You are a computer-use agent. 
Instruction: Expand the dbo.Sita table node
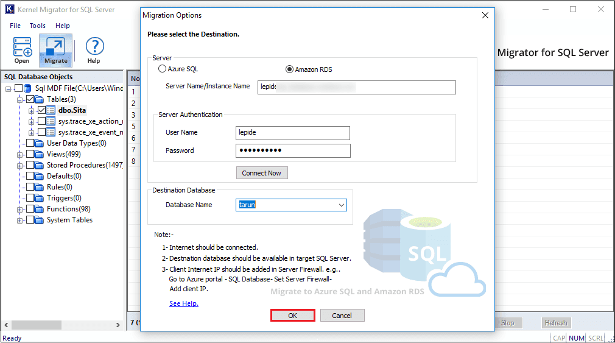pyautogui.click(x=31, y=111)
